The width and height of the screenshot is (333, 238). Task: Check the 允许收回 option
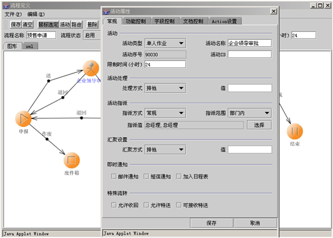point(114,205)
